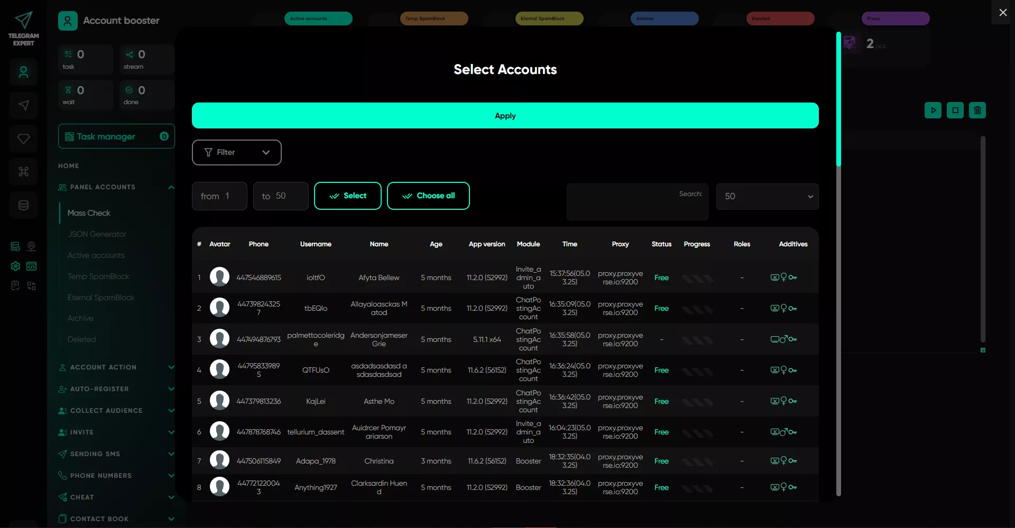The width and height of the screenshot is (1015, 528).
Task: Click the user profile circle icon in lower rail
Action: (32, 246)
